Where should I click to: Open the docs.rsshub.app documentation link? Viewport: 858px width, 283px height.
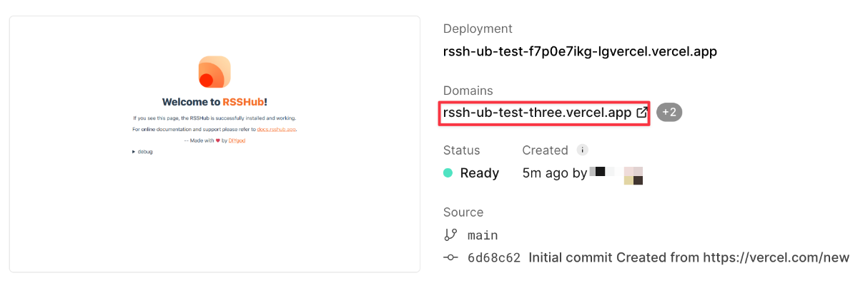(277, 129)
